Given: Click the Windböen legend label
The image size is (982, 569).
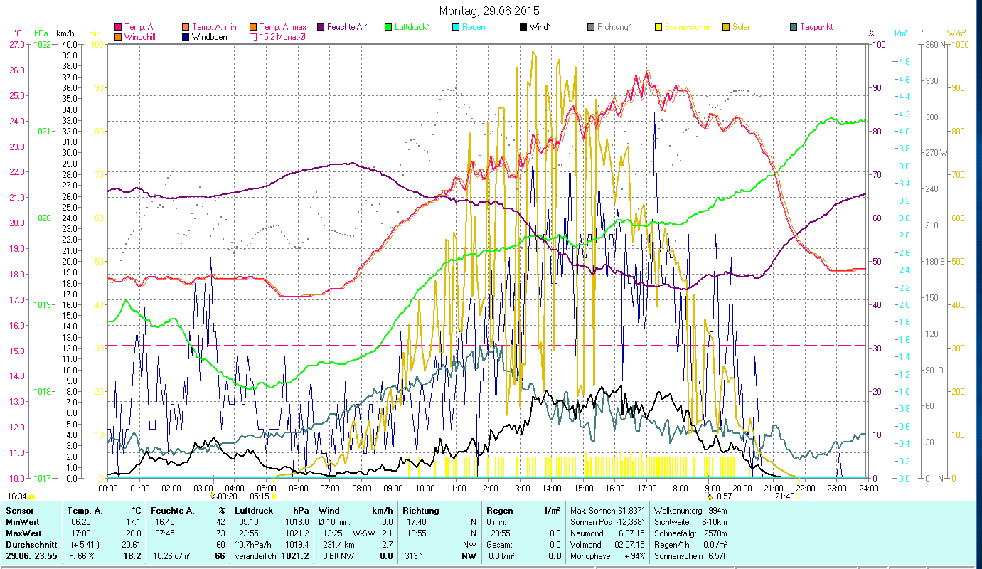Looking at the screenshot, I should [x=209, y=37].
